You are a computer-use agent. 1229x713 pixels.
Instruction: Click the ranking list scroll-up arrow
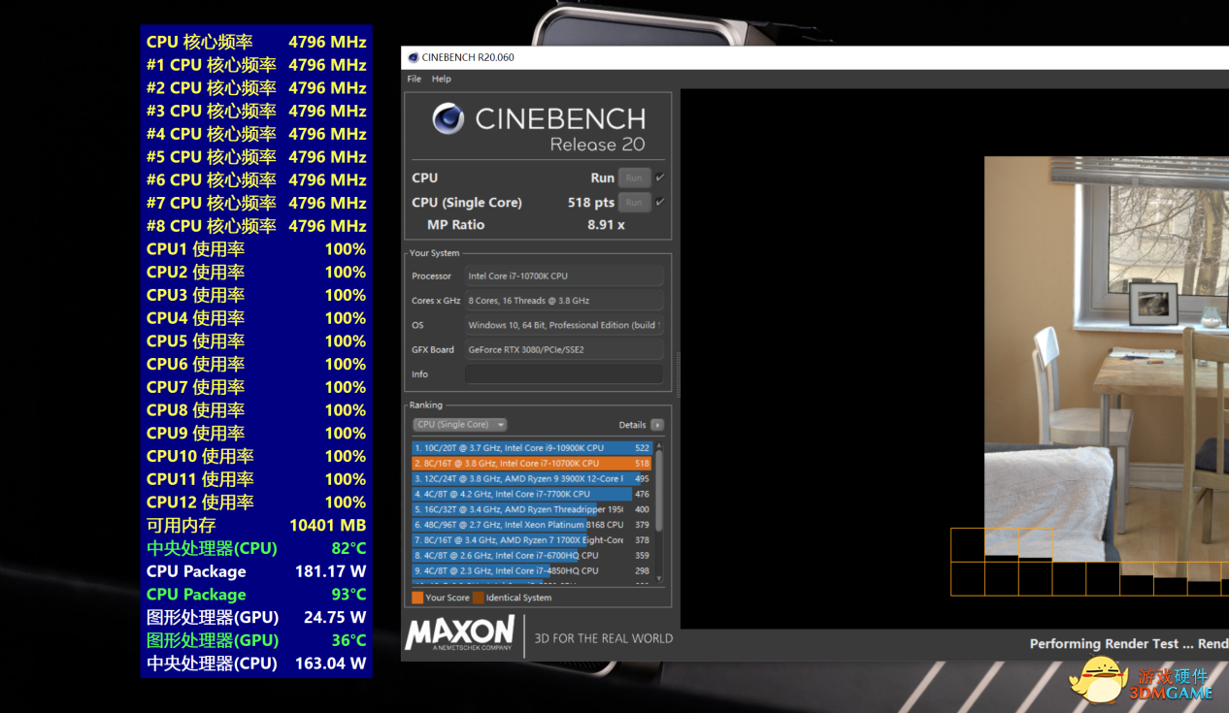coord(660,445)
